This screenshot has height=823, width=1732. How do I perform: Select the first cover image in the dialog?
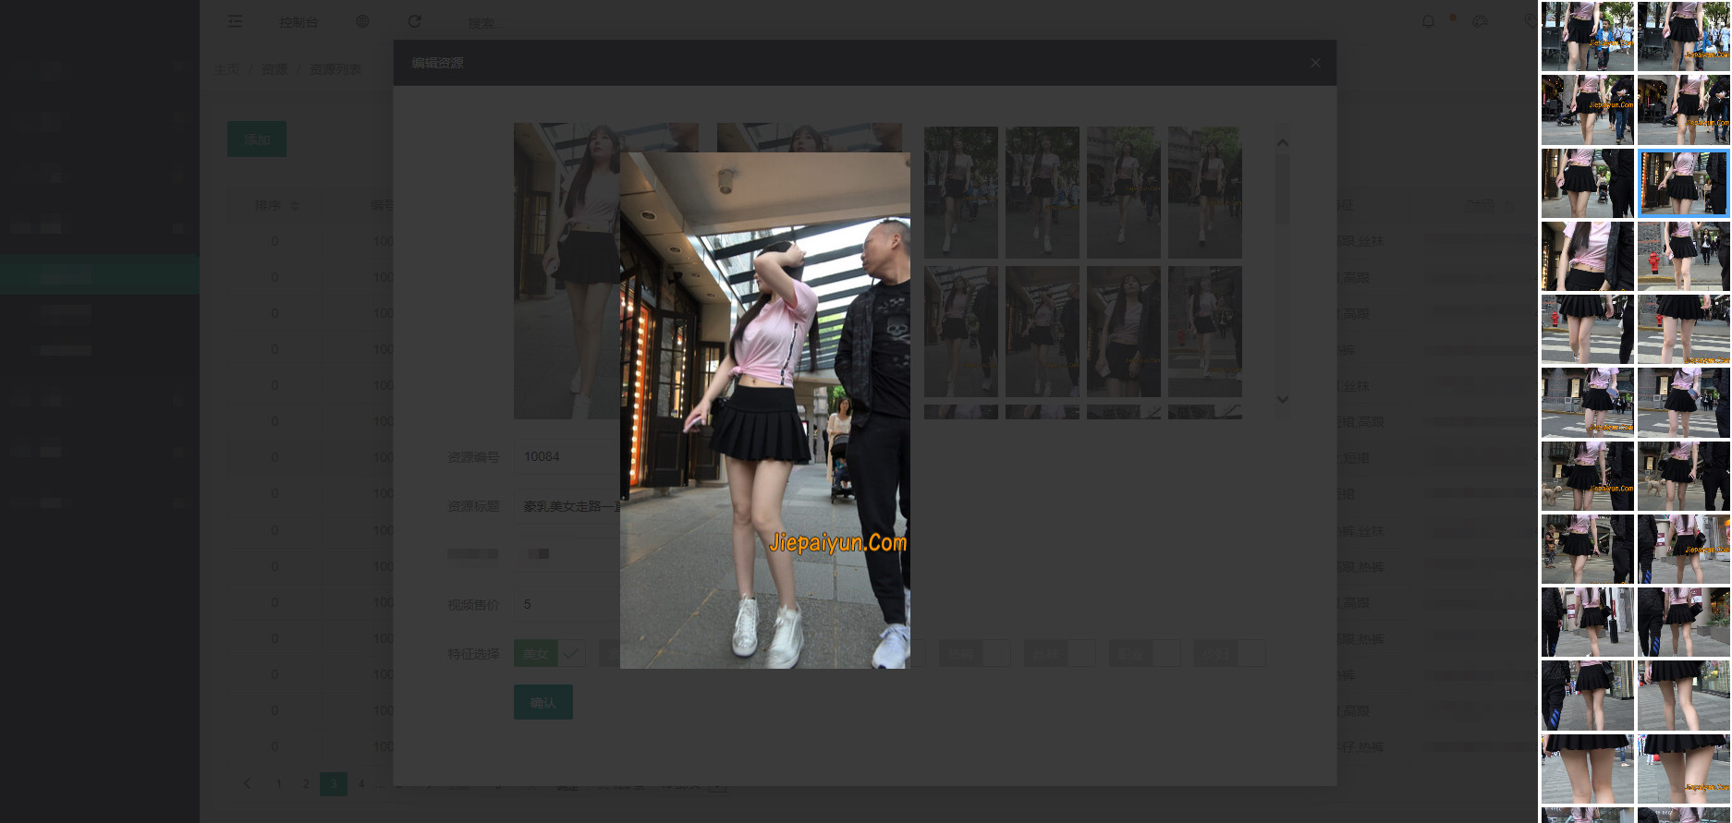[566, 271]
